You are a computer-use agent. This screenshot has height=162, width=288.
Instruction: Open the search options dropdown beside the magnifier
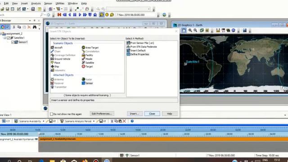(45, 15)
